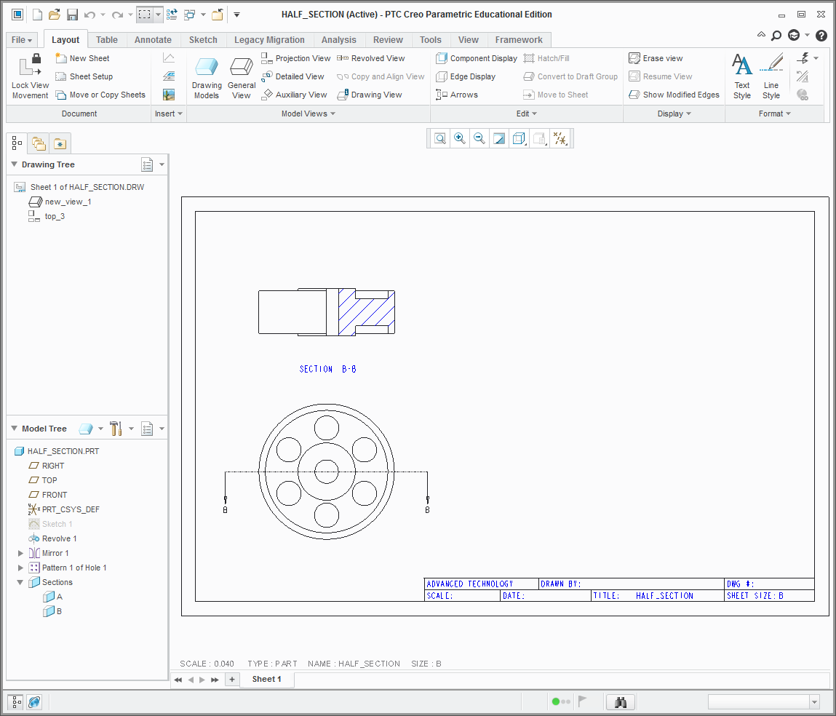Expand the Edit group dropdown

[527, 114]
